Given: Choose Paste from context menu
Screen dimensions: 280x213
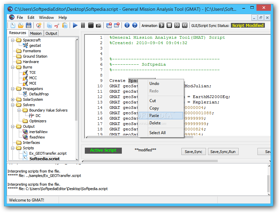Looking at the screenshot, I should [x=161, y=116].
